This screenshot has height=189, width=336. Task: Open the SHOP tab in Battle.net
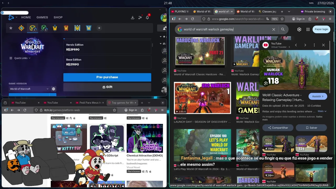58,17
